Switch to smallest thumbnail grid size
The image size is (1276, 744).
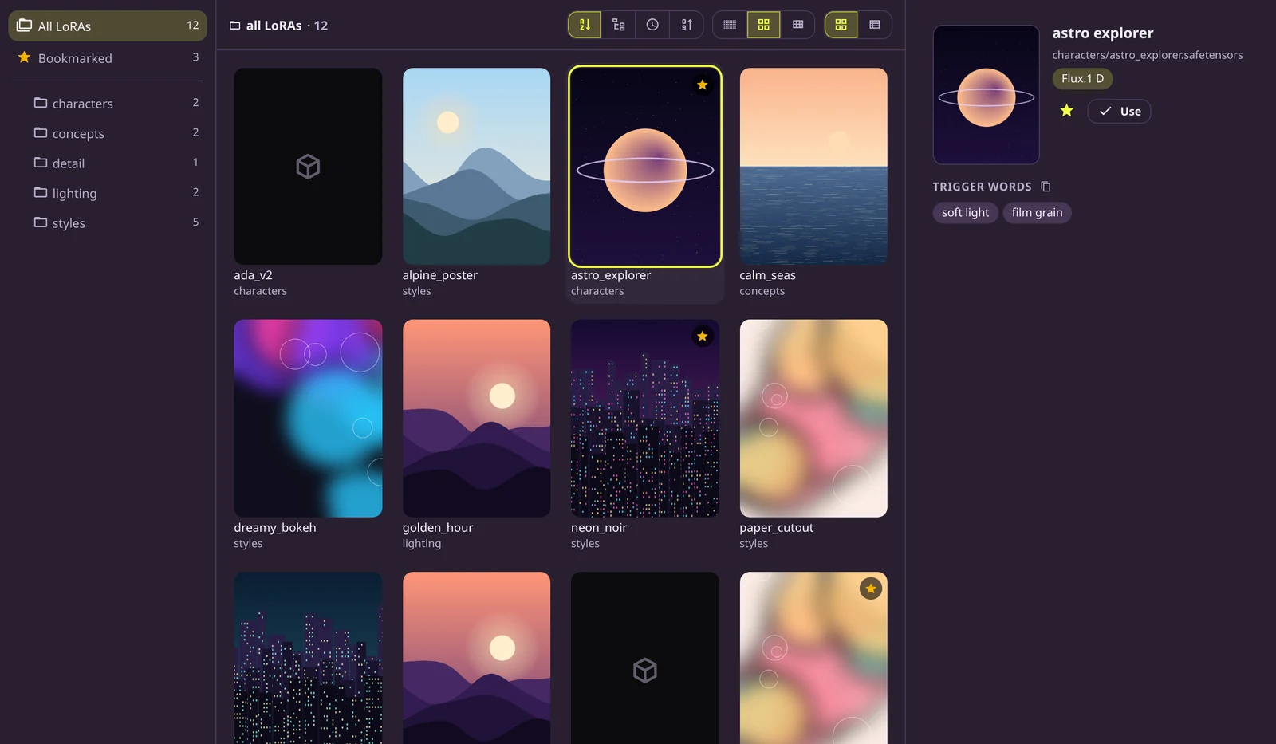pos(730,25)
